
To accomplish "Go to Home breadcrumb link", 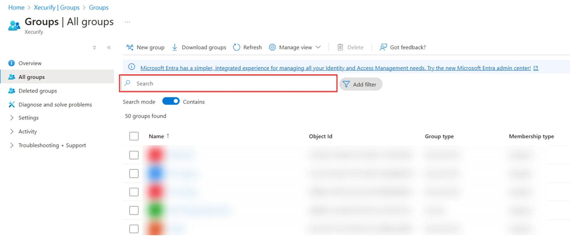I will pos(16,7).
